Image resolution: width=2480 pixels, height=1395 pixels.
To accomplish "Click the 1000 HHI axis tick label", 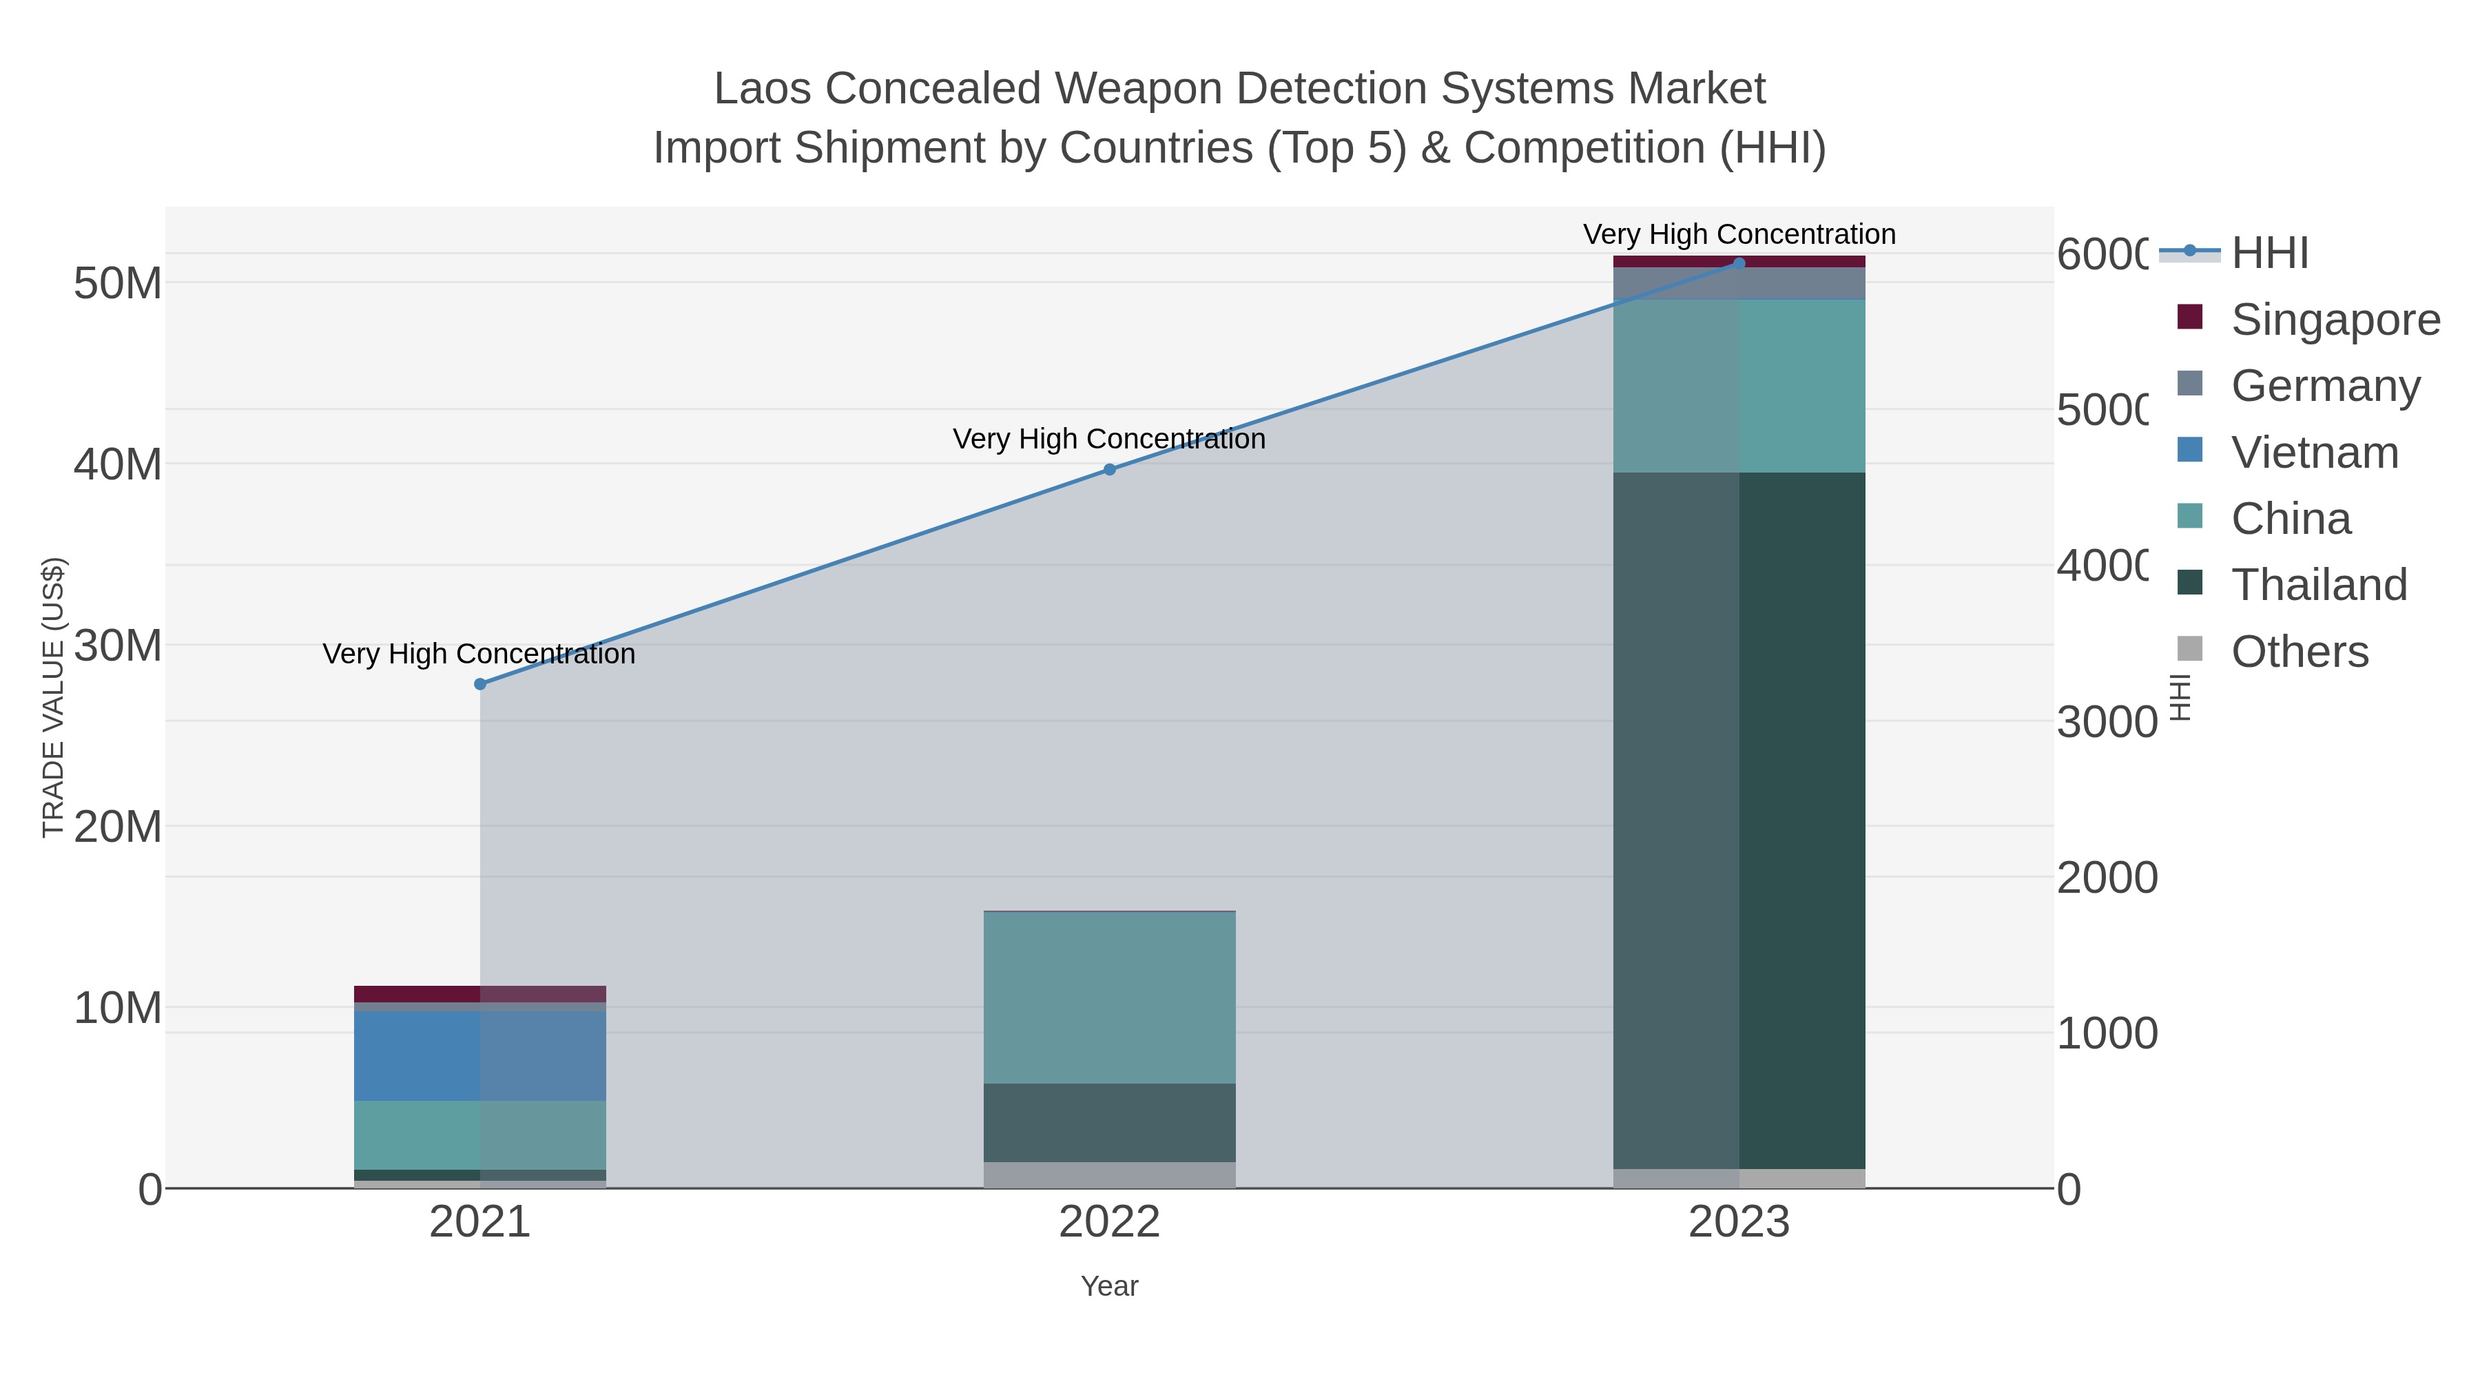I will point(2107,1033).
